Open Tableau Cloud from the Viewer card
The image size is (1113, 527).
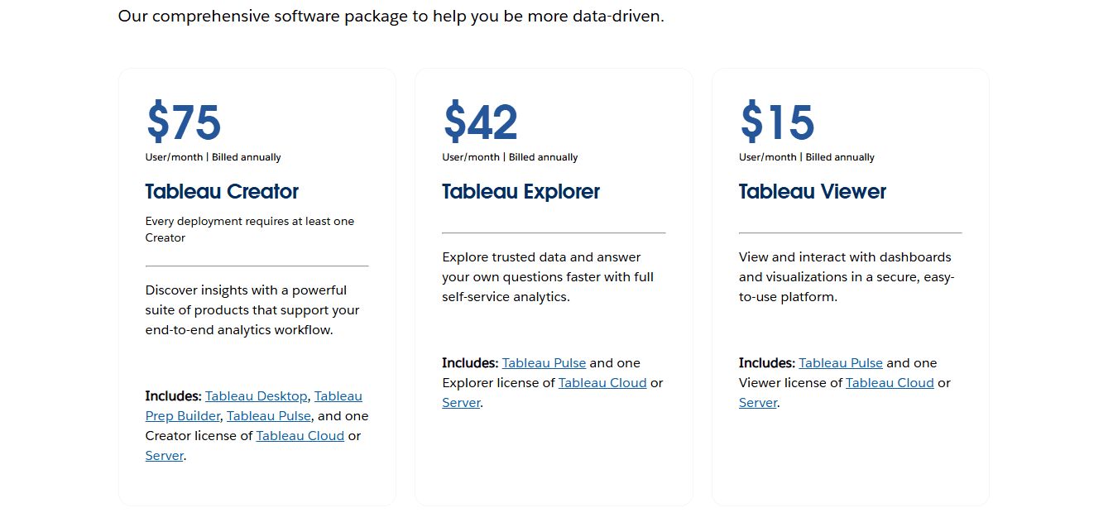pyautogui.click(x=890, y=382)
